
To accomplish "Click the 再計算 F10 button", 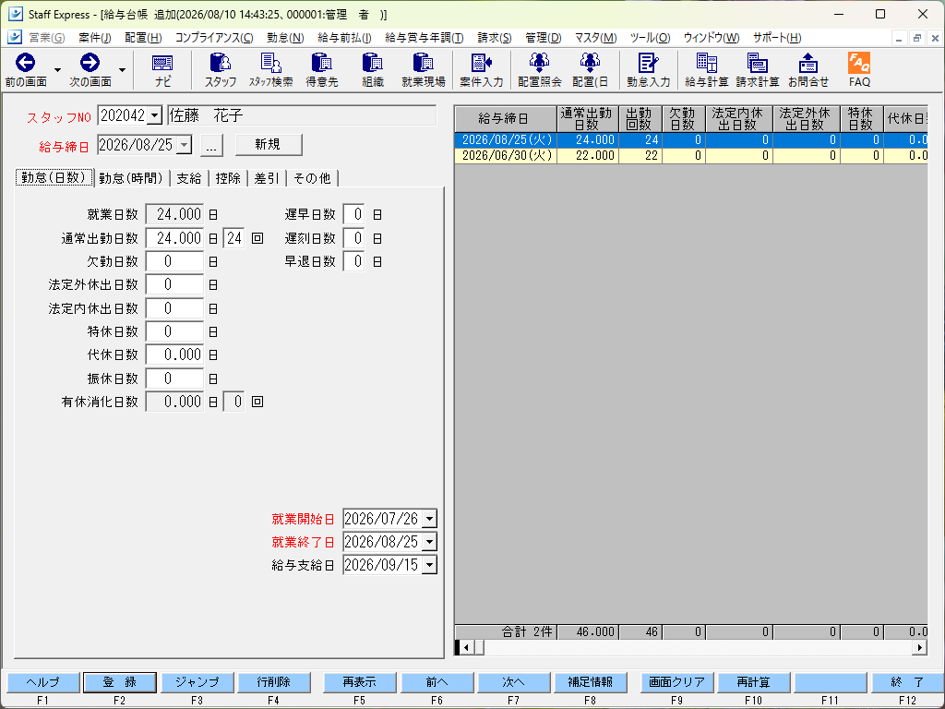I will click(x=753, y=682).
